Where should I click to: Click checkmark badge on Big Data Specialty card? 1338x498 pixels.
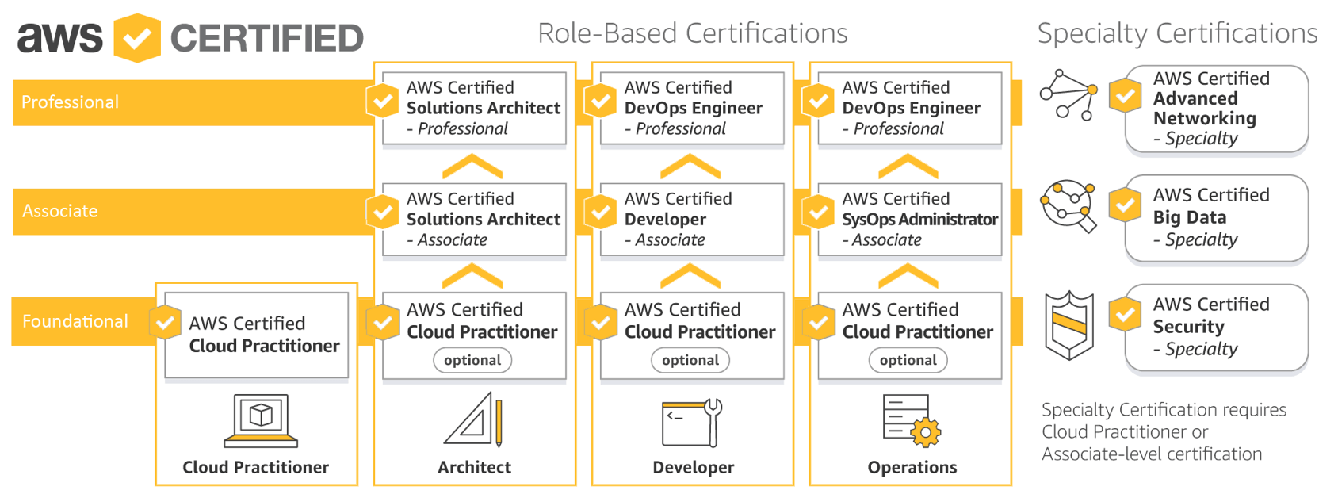[x=1125, y=205]
